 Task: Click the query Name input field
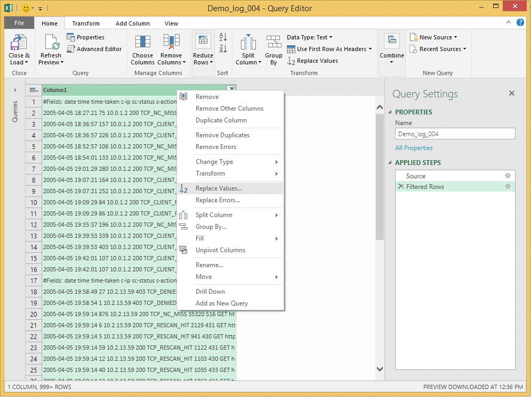tap(455, 134)
